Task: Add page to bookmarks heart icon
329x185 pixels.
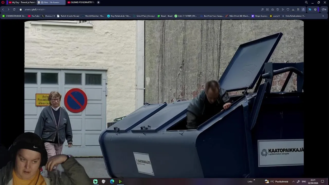Action: (x=288, y=10)
